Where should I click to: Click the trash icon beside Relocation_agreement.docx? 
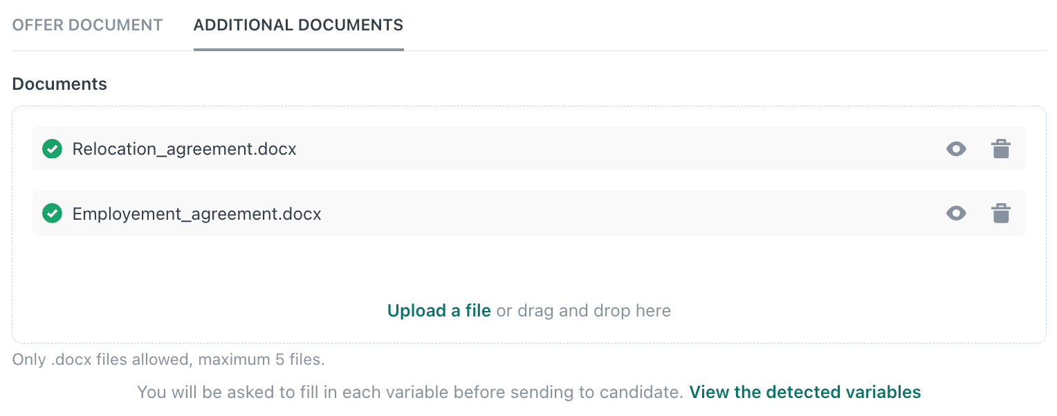[1001, 149]
